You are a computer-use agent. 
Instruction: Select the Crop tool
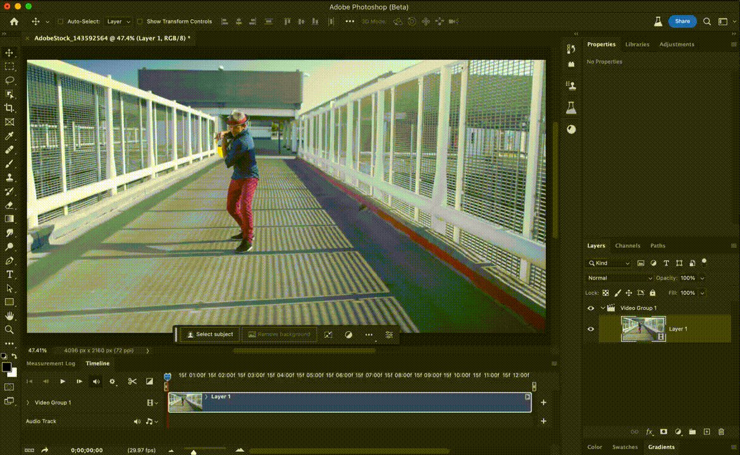click(9, 108)
